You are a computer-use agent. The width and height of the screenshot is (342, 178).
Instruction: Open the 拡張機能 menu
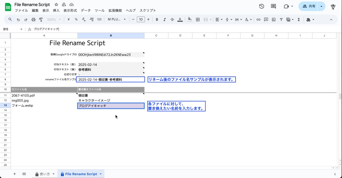(115, 10)
